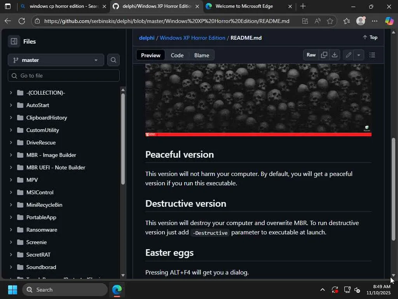
Task: Focus the Go to file field
Action: [64, 76]
